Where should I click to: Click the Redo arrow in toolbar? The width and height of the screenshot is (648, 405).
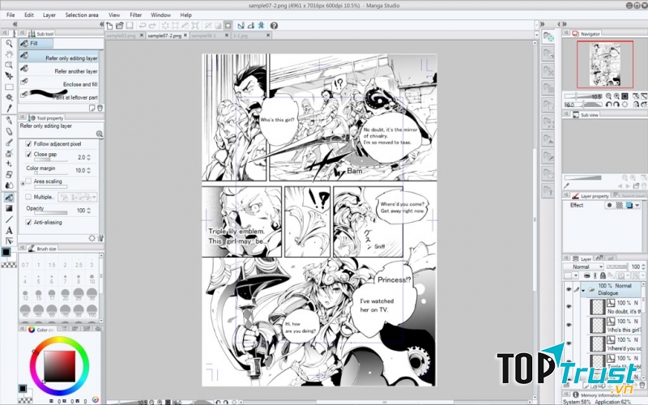152,26
